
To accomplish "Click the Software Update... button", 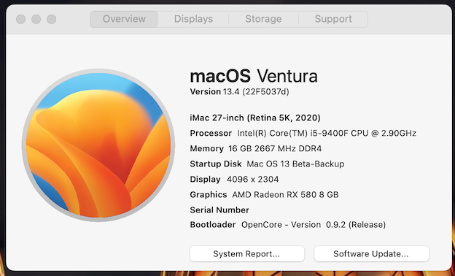I will click(371, 253).
